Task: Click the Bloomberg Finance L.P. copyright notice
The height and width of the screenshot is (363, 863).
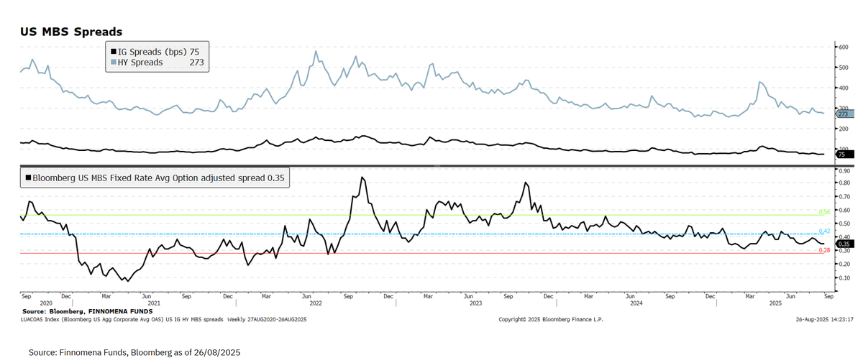Action: pos(548,318)
